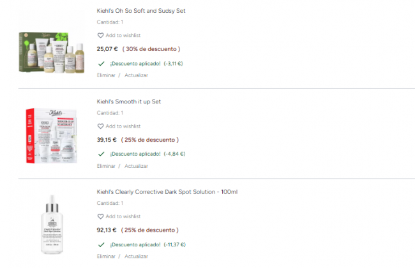
Task: View Smooth it up Set product image
Action: (x=52, y=135)
